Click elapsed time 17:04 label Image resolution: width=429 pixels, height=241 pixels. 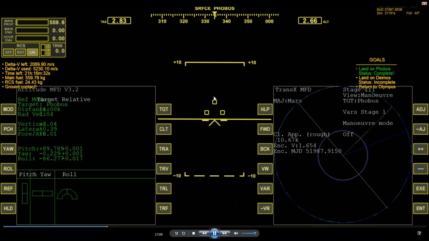159,235
